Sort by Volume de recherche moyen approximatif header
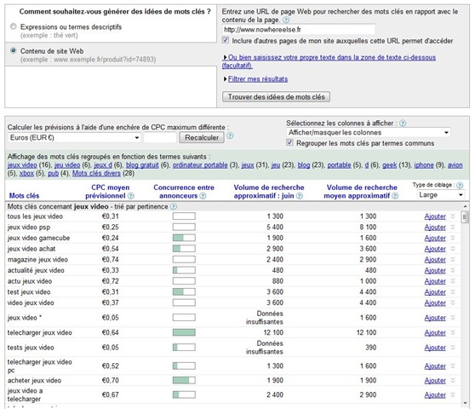This screenshot has height=409, width=475. [x=360, y=192]
